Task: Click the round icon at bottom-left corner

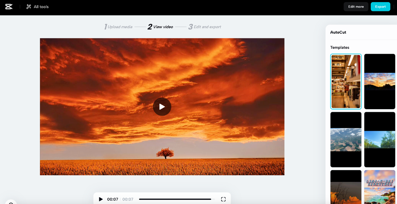Action: click(10, 202)
